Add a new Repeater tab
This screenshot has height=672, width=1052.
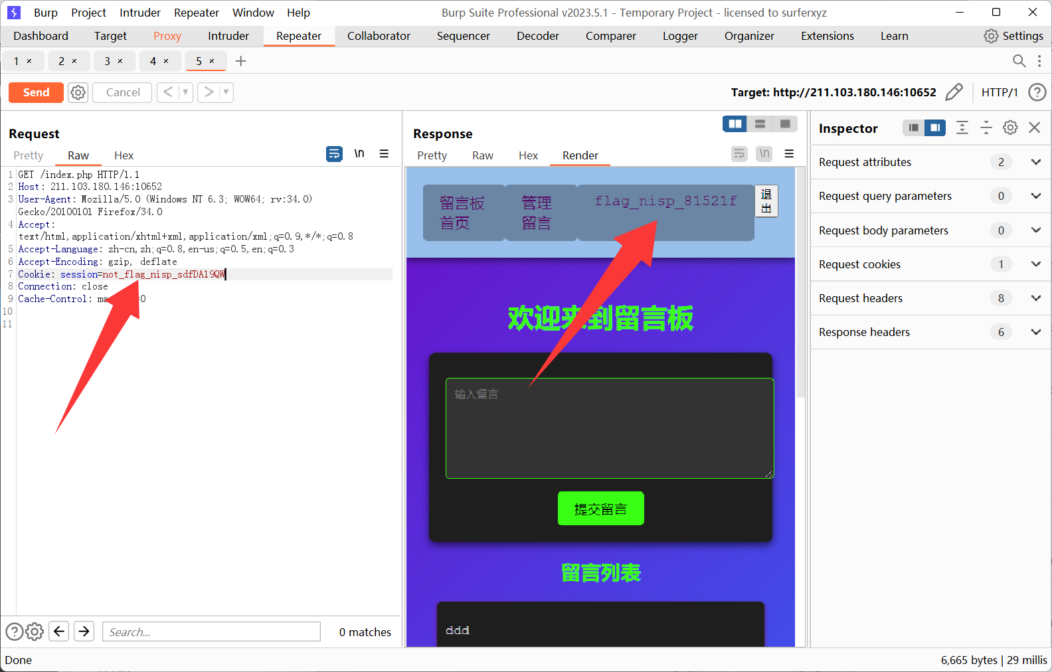241,61
